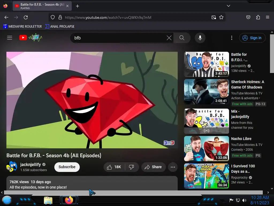274x206 pixels.
Task: Open the Start orb in taskbar
Action: (7, 200)
